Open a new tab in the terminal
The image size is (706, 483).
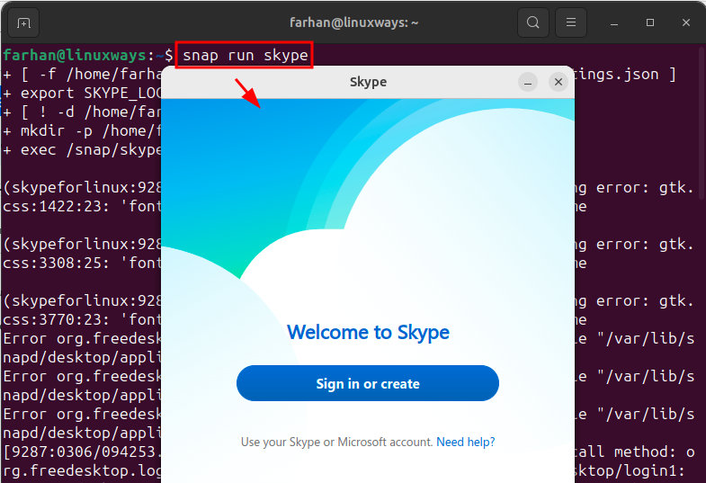coord(23,22)
